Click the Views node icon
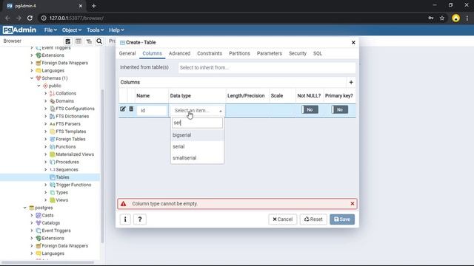 coord(53,200)
